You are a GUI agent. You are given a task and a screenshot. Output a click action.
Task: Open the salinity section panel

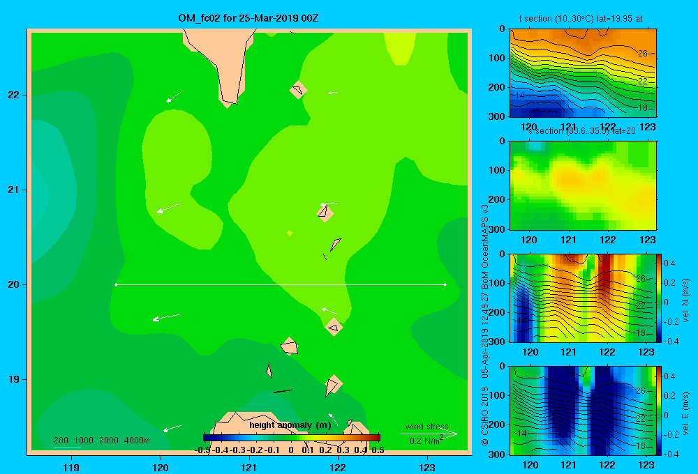click(583, 185)
